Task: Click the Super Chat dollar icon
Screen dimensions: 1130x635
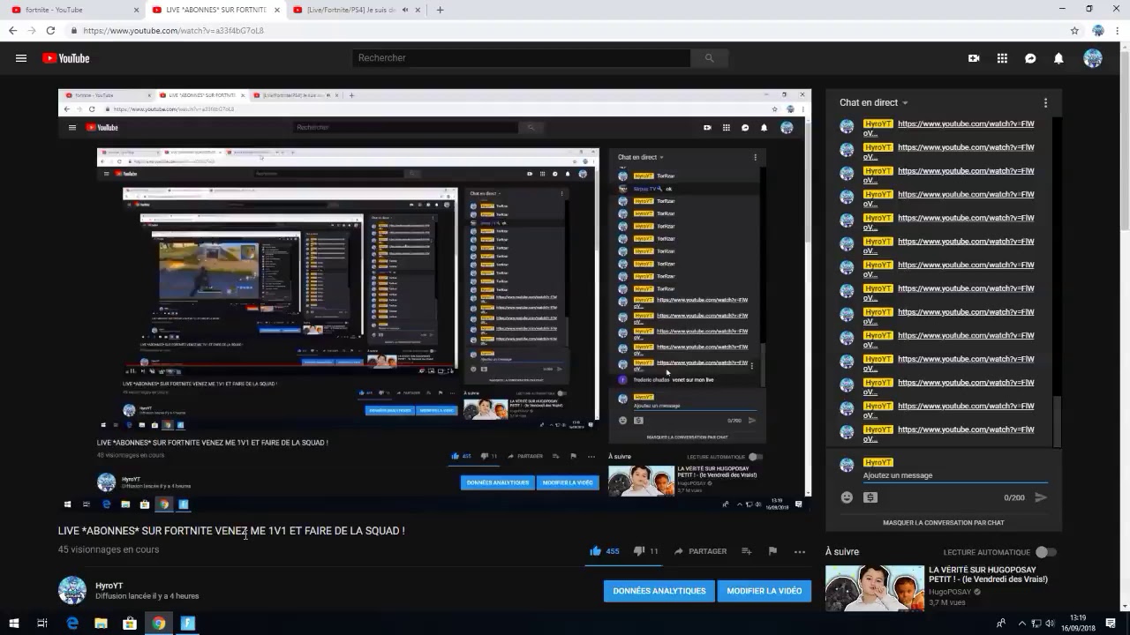Action: (x=870, y=497)
